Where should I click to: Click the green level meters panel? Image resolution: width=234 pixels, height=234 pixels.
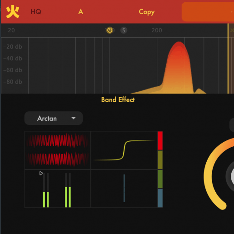(x=58, y=189)
